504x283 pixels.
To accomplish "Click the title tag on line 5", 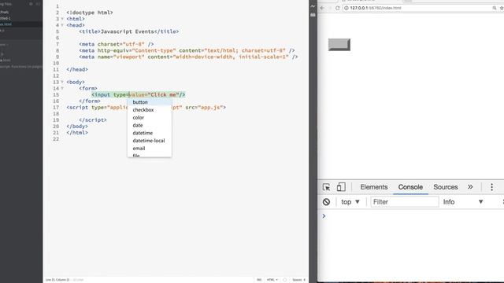I will [129, 31].
